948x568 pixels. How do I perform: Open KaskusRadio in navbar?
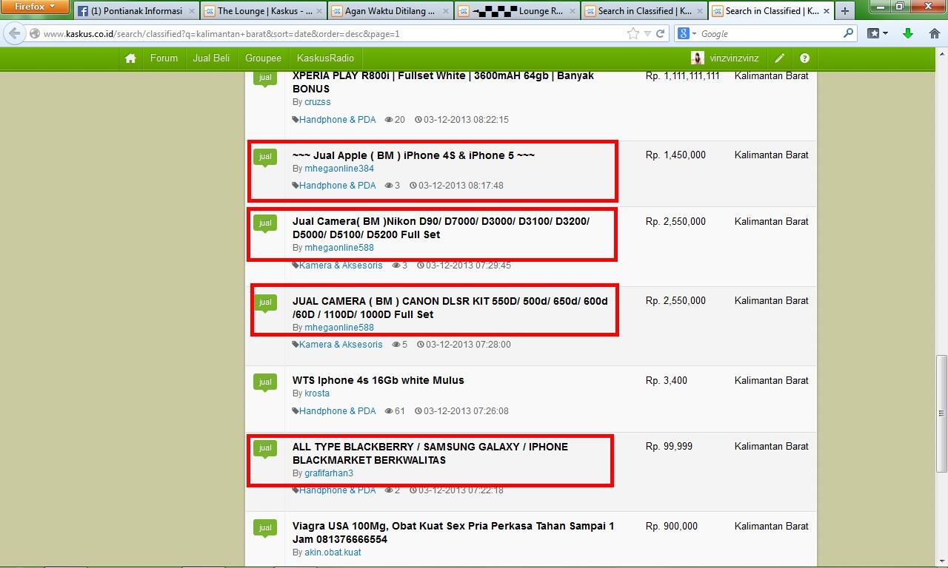coord(325,58)
